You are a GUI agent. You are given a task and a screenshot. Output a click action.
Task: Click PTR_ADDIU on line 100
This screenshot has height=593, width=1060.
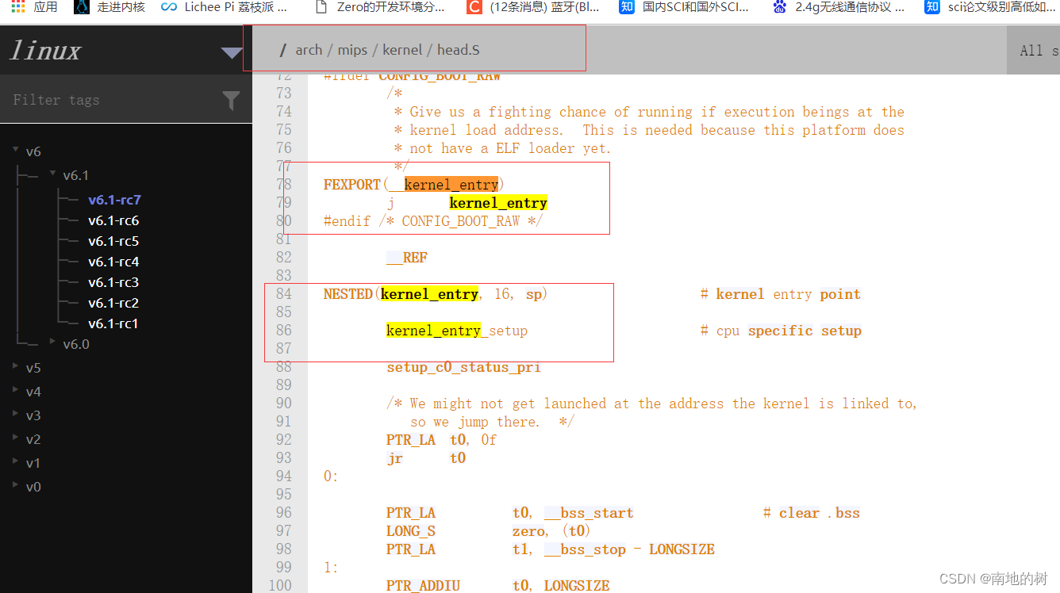tap(423, 586)
